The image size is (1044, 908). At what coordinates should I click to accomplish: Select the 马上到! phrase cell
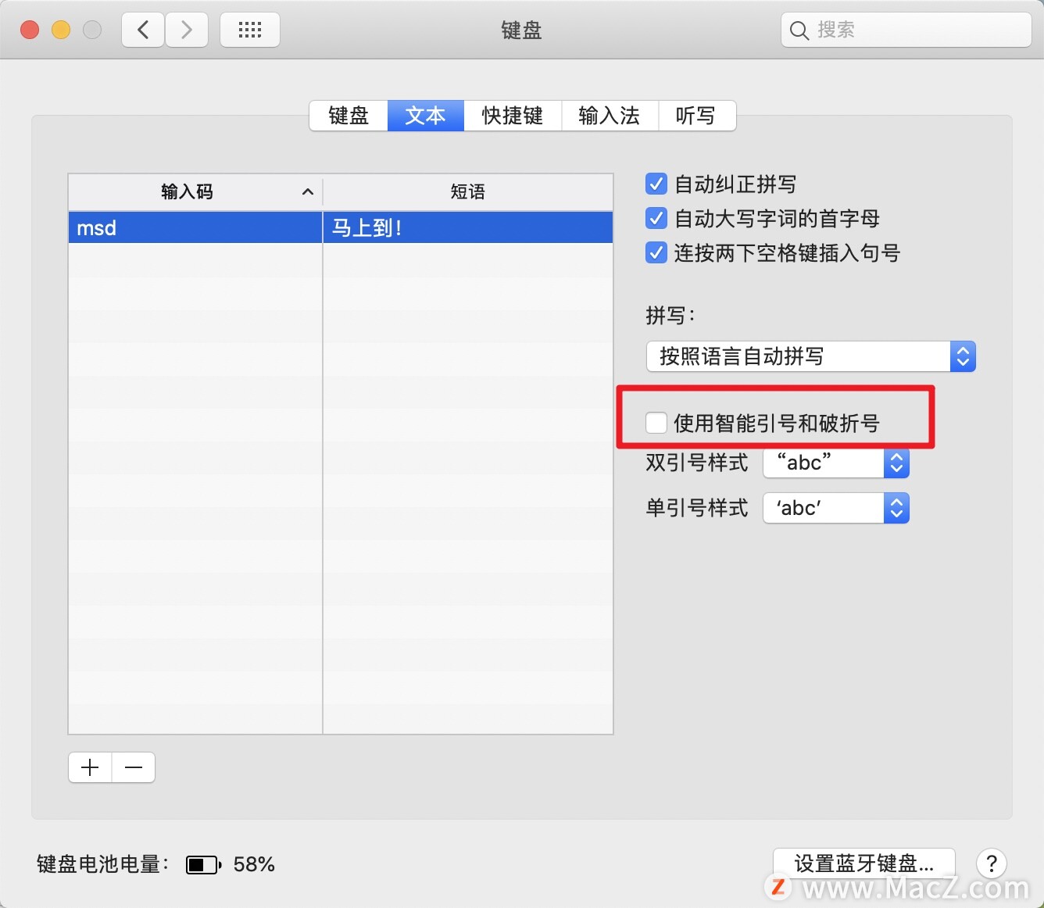coord(468,227)
